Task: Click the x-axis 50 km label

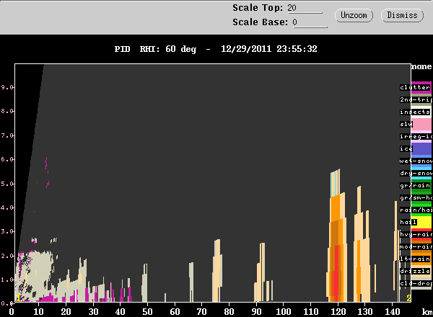Action: [147, 312]
